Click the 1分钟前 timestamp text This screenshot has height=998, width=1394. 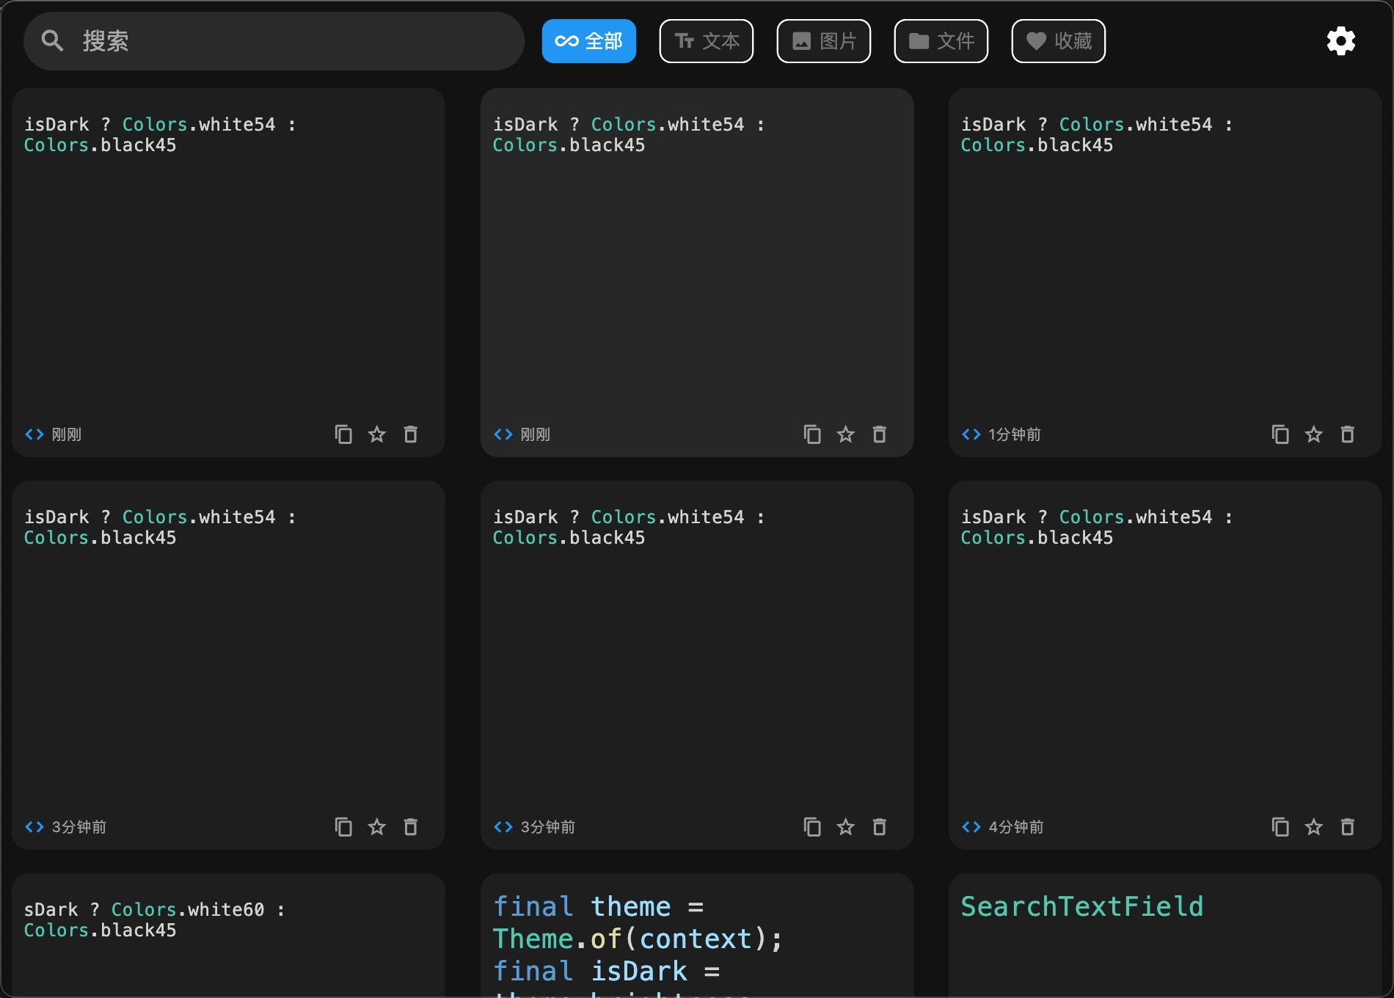tap(1015, 434)
